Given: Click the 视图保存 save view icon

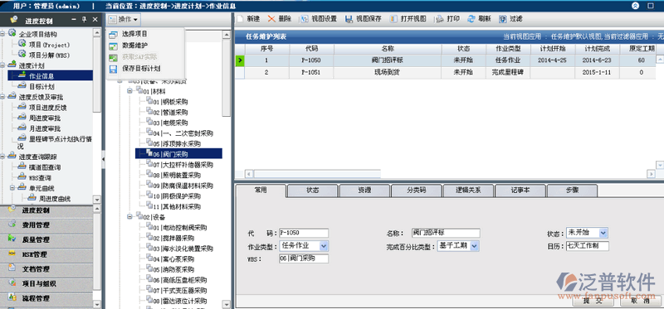Looking at the screenshot, I should click(349, 19).
